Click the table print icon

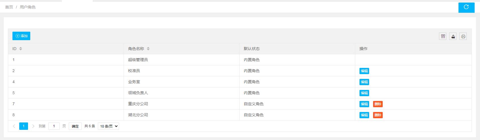point(463,36)
